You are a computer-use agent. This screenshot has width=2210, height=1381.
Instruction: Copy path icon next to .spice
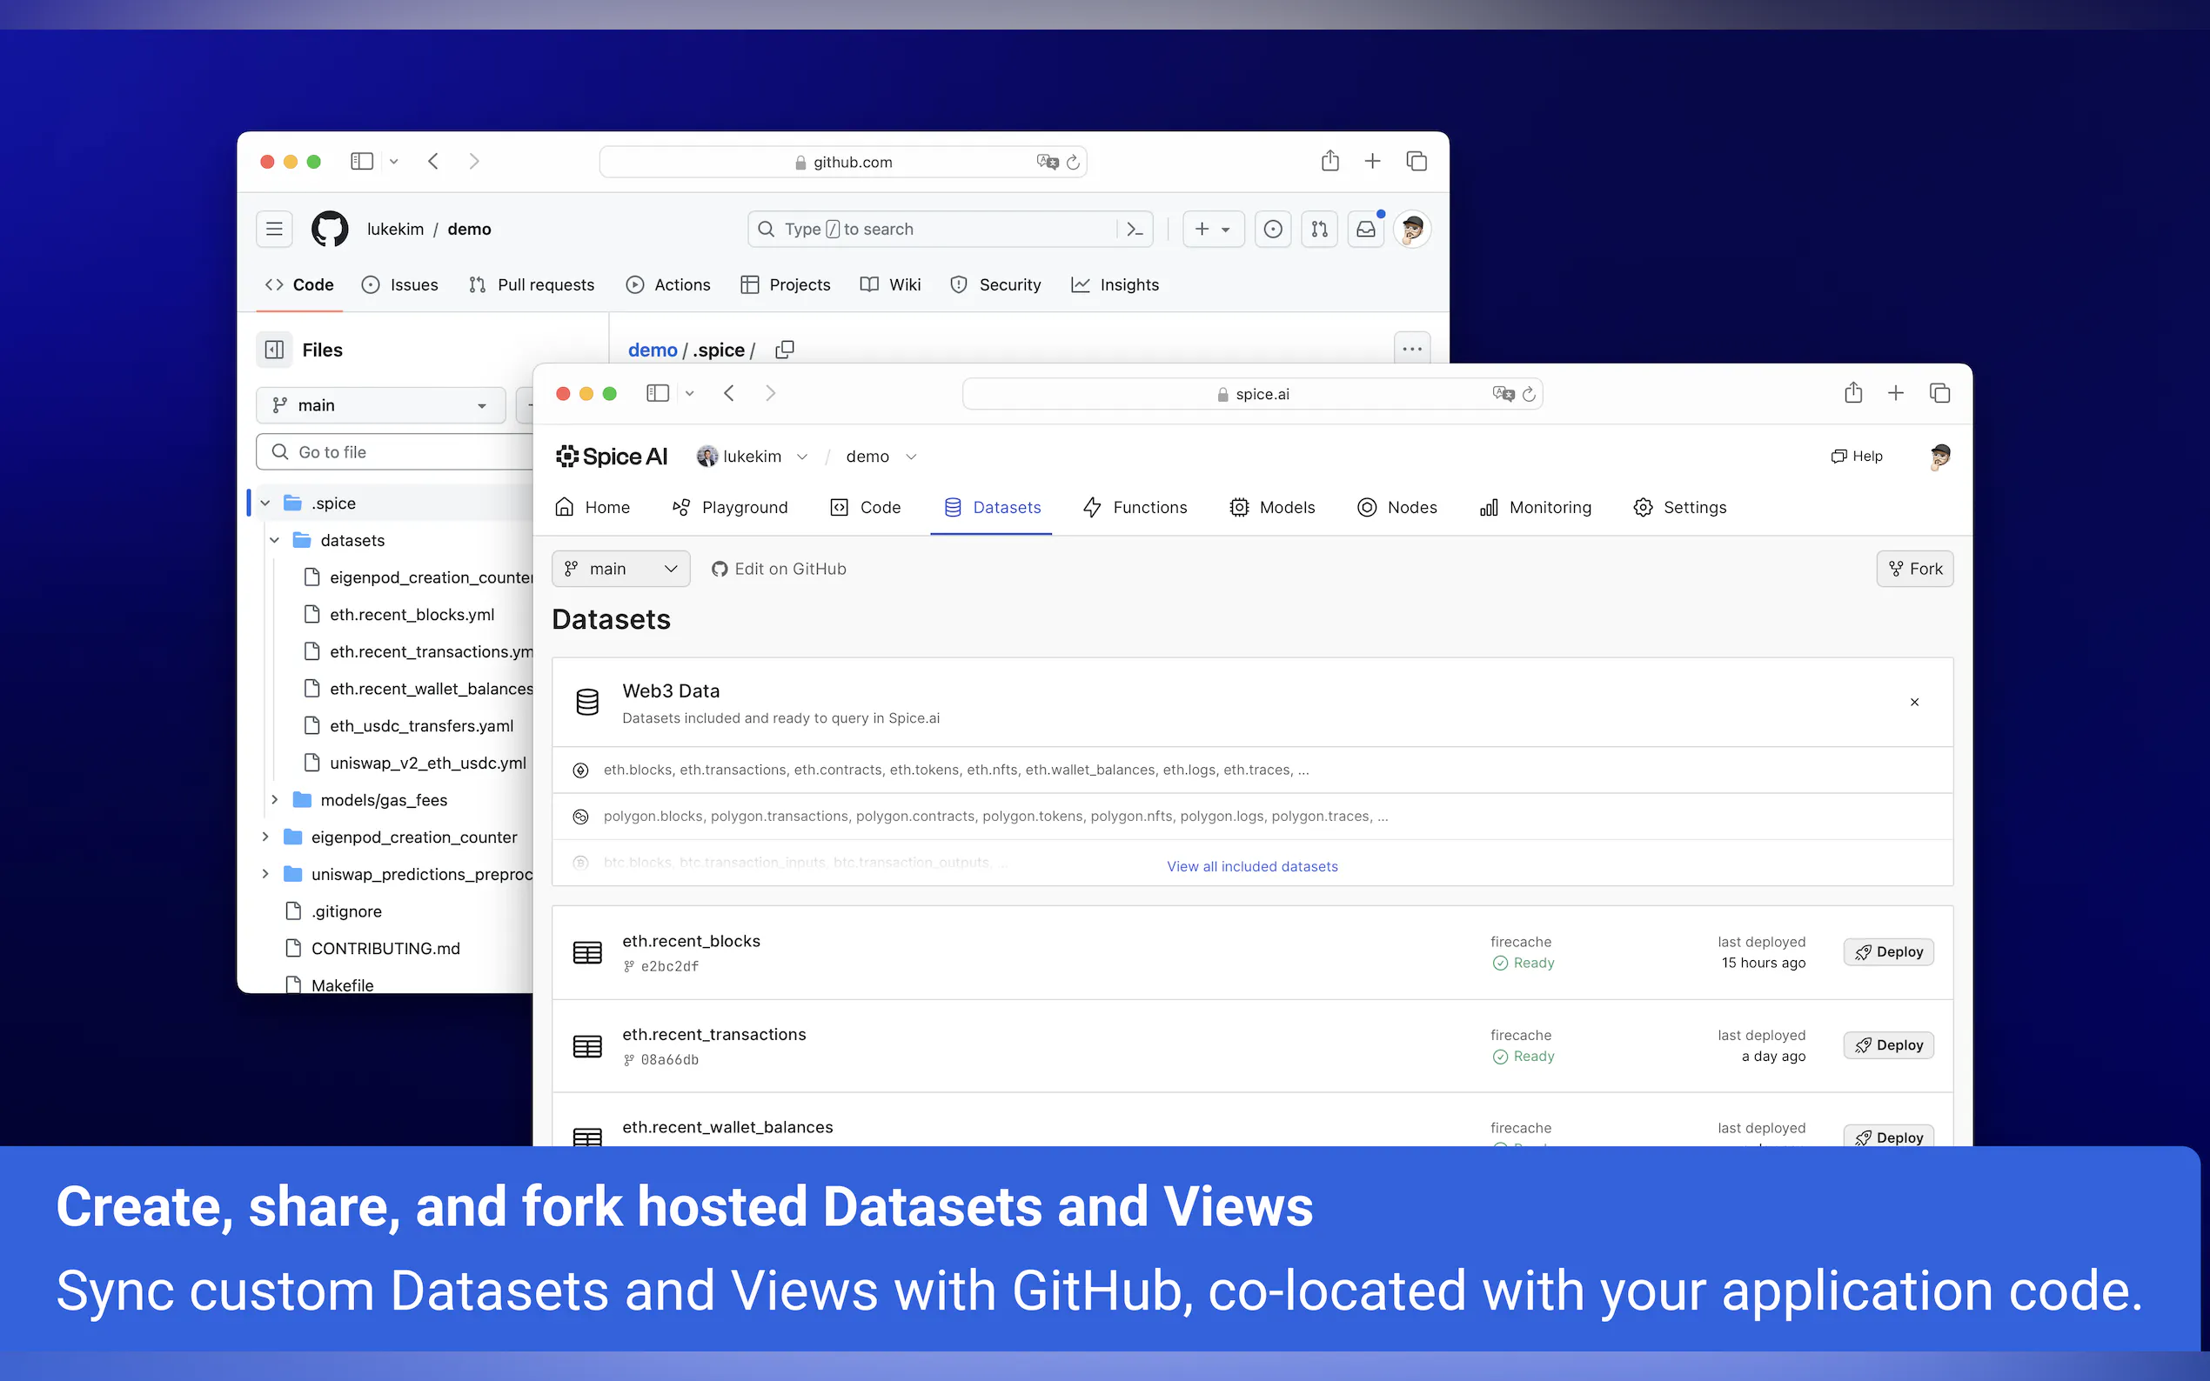pyautogui.click(x=784, y=350)
